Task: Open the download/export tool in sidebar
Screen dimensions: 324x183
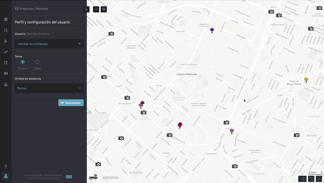Action: [6, 84]
